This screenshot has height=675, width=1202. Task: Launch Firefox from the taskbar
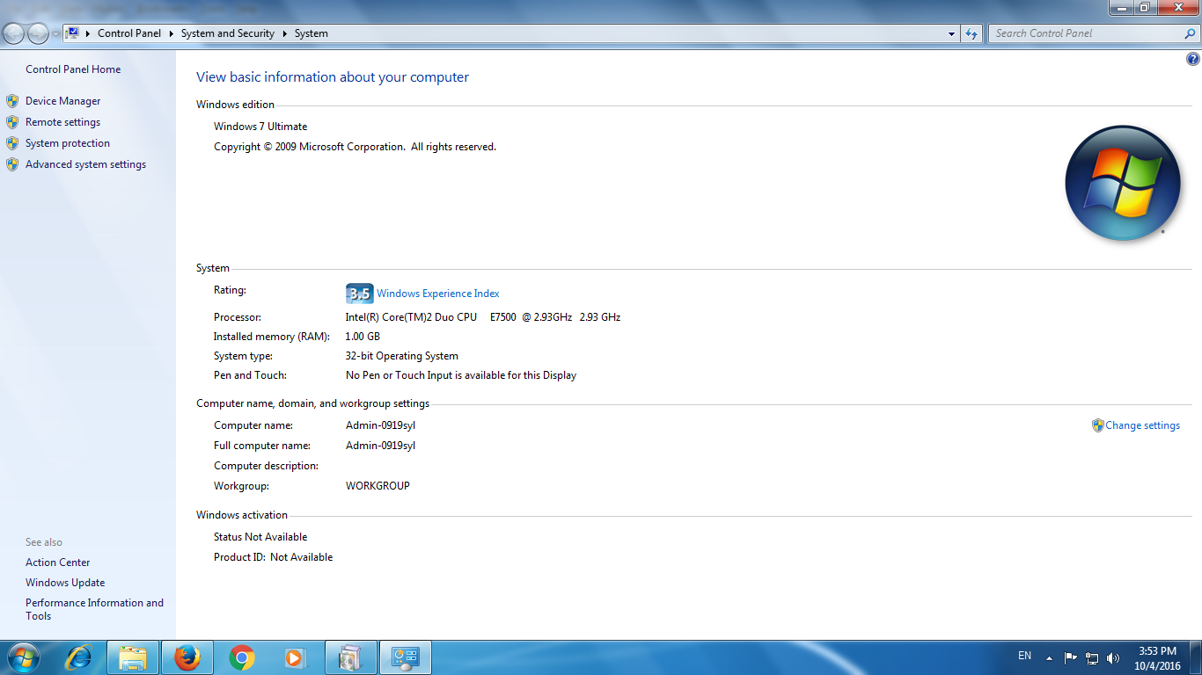tap(187, 657)
